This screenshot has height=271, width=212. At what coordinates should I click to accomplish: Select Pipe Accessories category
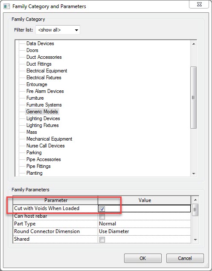(x=44, y=159)
